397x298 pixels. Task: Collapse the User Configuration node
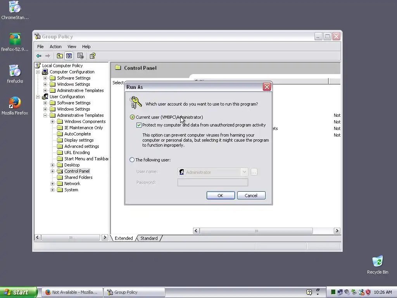38,97
